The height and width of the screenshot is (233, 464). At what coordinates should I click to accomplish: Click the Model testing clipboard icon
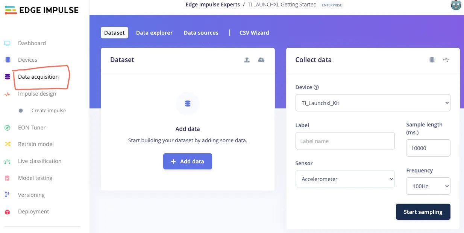[x=8, y=178]
